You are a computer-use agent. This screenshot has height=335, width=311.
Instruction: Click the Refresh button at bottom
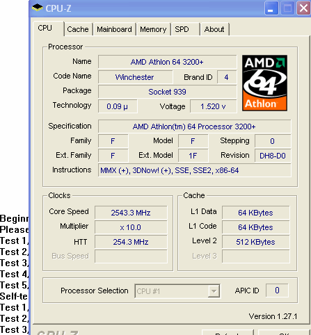pyautogui.click(x=228, y=333)
